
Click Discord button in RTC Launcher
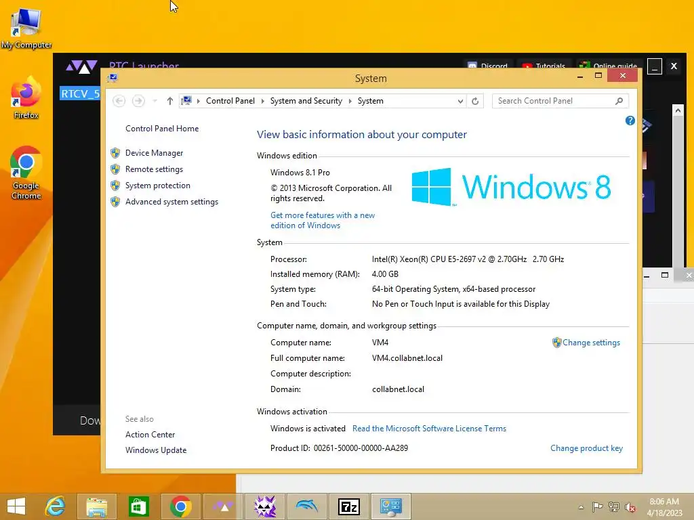tap(489, 66)
